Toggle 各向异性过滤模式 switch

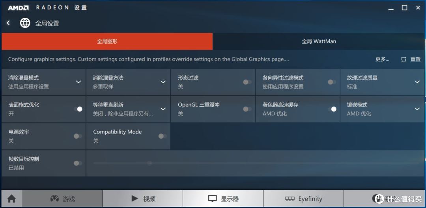point(332,82)
